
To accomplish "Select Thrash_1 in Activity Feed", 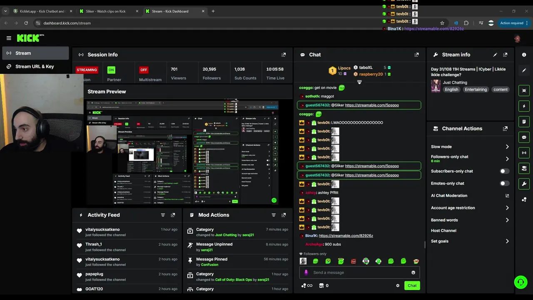I will (94, 244).
